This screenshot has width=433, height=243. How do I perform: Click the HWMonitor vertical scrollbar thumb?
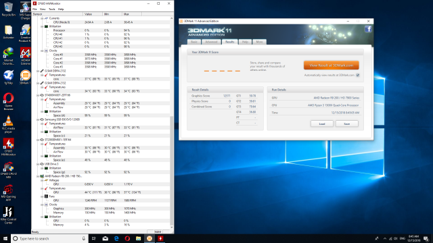[171, 171]
